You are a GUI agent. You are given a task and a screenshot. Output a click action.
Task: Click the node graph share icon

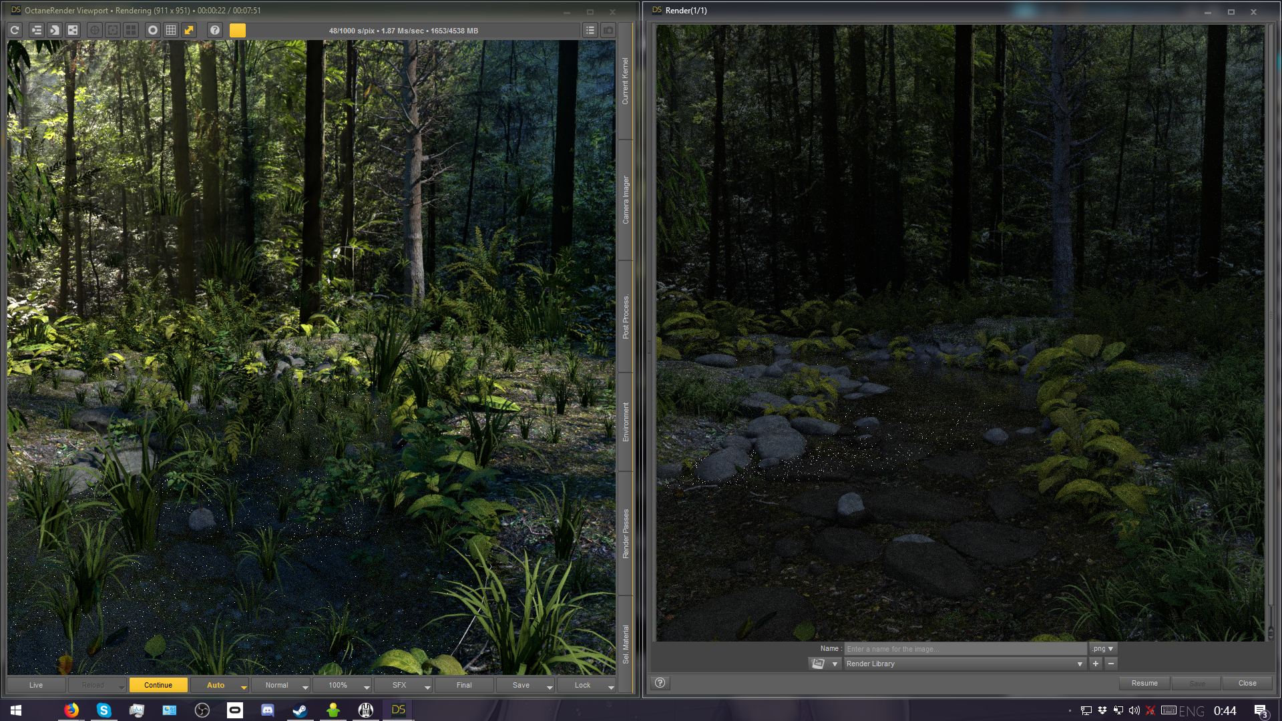[73, 30]
